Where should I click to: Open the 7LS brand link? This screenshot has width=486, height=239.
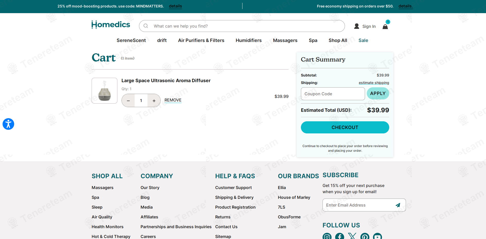click(282, 207)
